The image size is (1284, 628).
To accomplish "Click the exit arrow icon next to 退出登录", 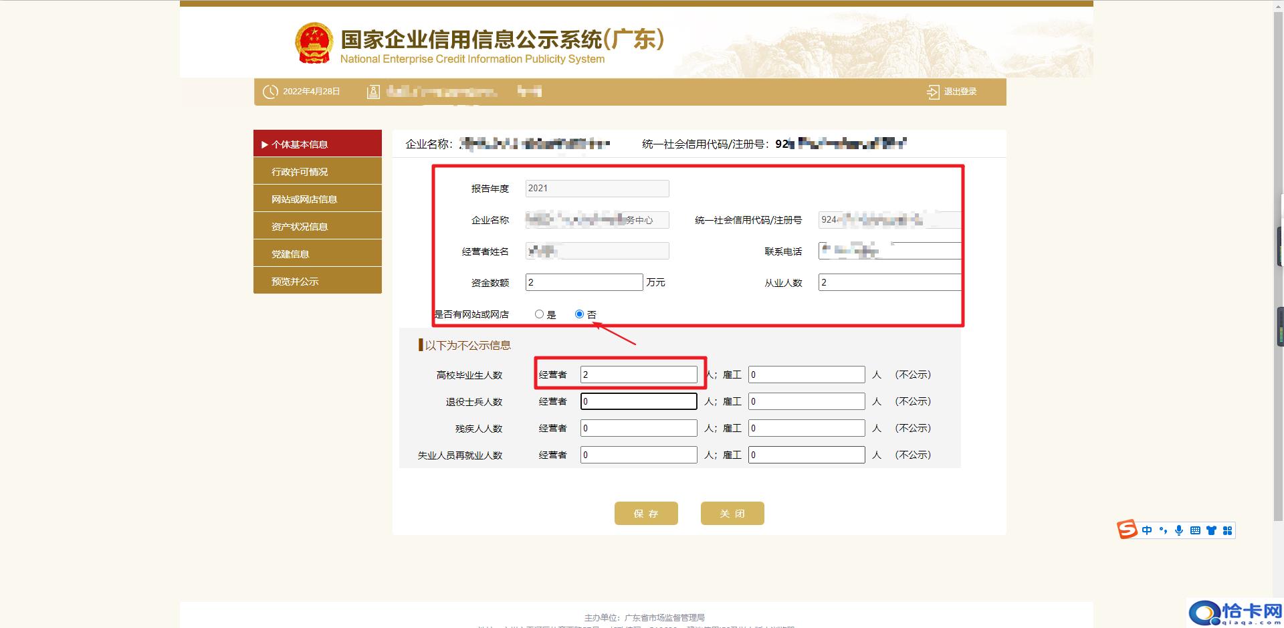I will coord(932,92).
